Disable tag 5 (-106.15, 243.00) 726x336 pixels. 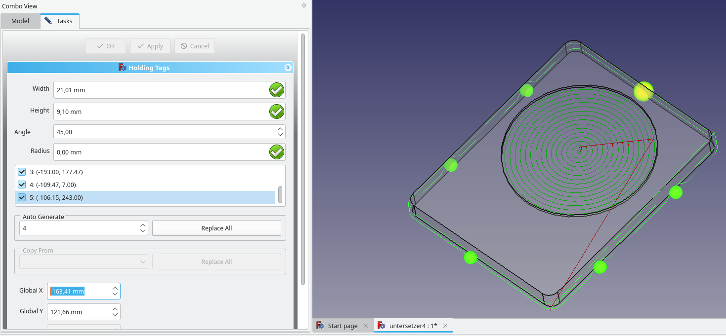pyautogui.click(x=22, y=197)
